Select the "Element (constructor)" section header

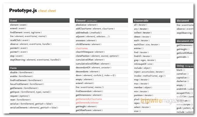pyautogui.click(x=101, y=21)
